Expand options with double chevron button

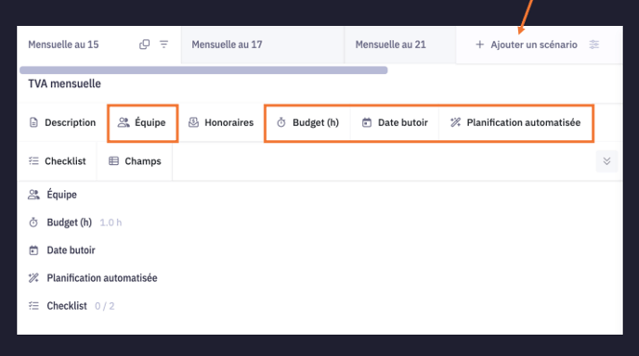pyautogui.click(x=606, y=161)
